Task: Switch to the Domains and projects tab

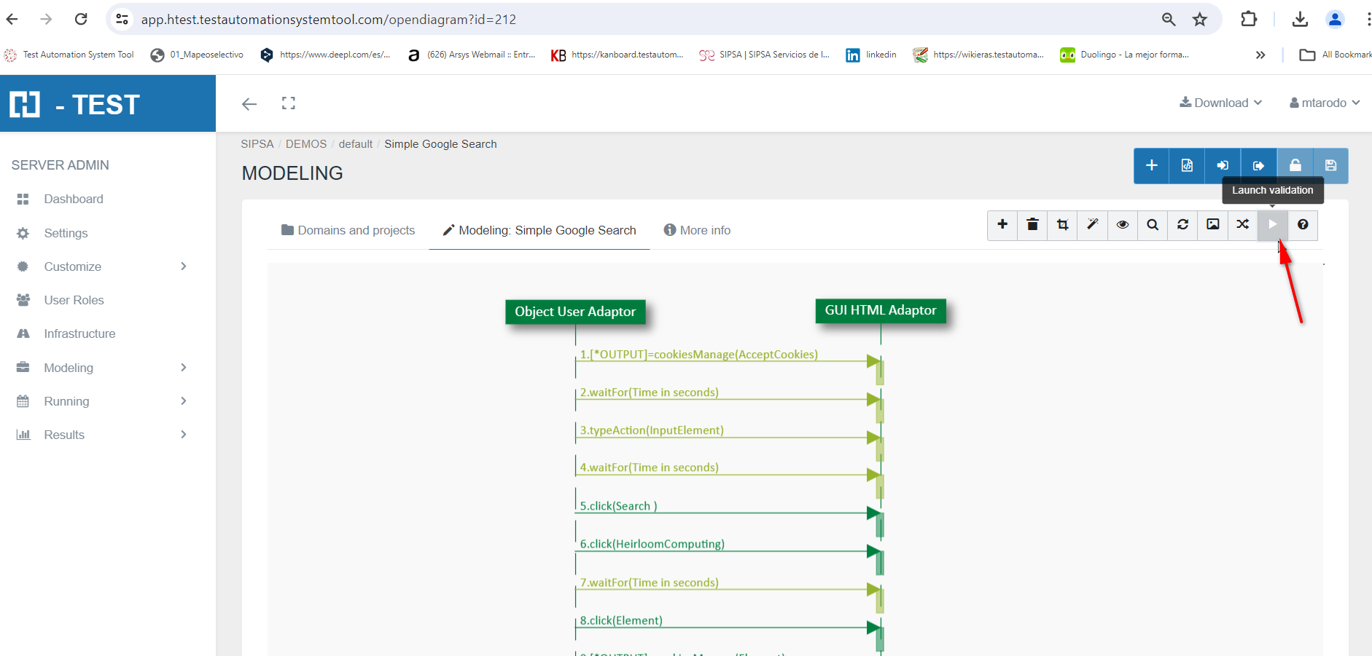Action: pos(348,230)
